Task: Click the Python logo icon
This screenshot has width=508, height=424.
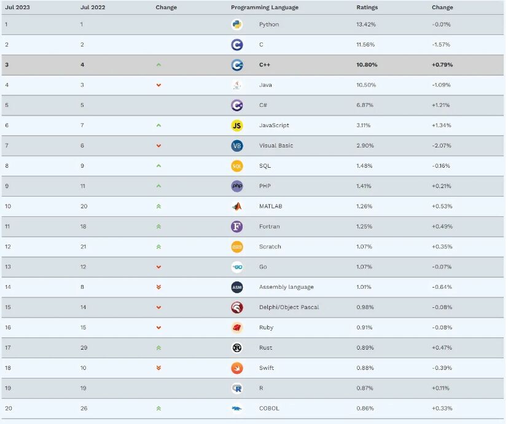Action: pyautogui.click(x=236, y=25)
